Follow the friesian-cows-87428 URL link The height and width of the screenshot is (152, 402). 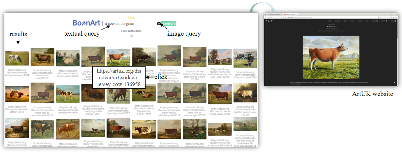coord(245,74)
